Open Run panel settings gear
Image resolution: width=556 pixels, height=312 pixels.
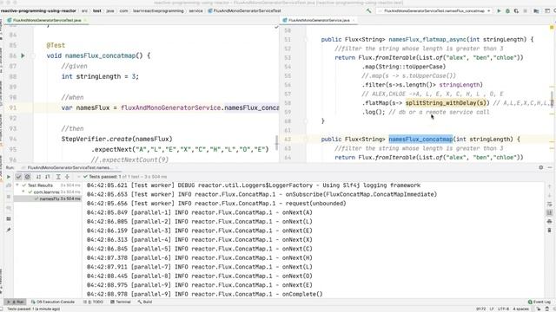(x=540, y=167)
